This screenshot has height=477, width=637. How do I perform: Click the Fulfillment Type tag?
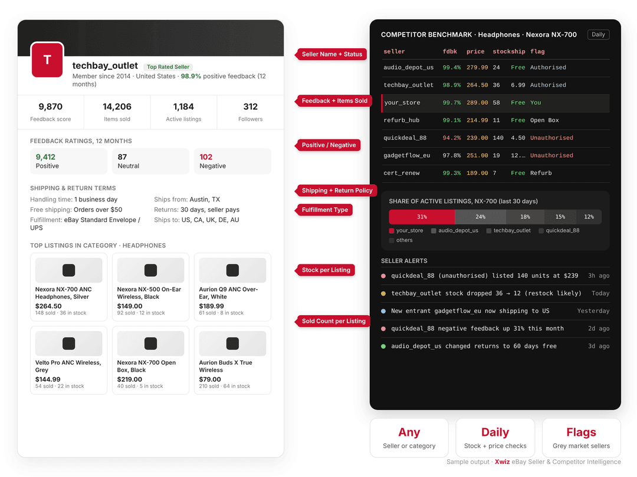click(324, 210)
